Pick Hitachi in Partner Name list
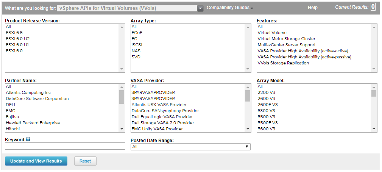The width and height of the screenshot is (382, 172). pyautogui.click(x=62, y=129)
